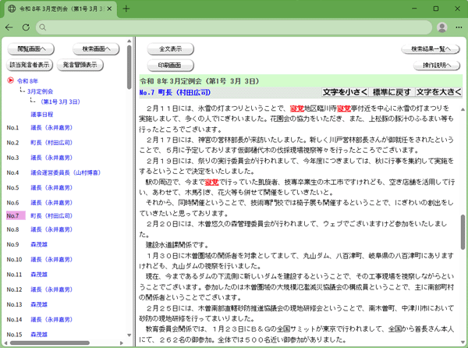468x348 pixels.
Task: Open No.14 議長（永井嘉男） speech link
Action: 51,319
